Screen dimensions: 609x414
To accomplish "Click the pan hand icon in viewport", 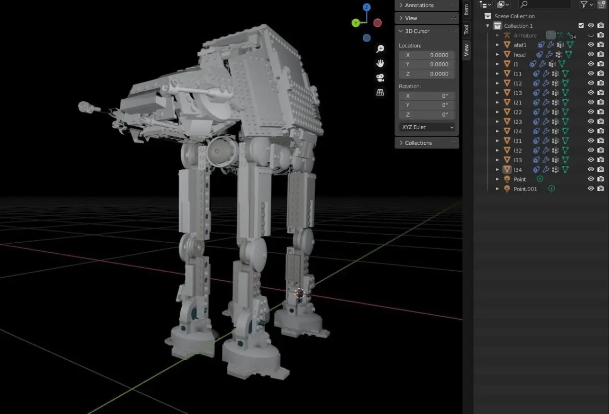I will point(380,63).
